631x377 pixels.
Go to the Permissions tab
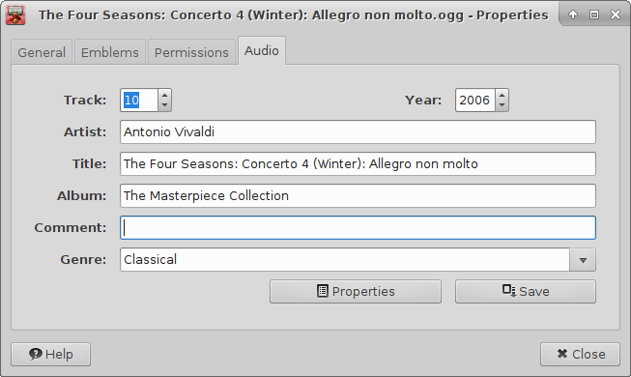[191, 52]
